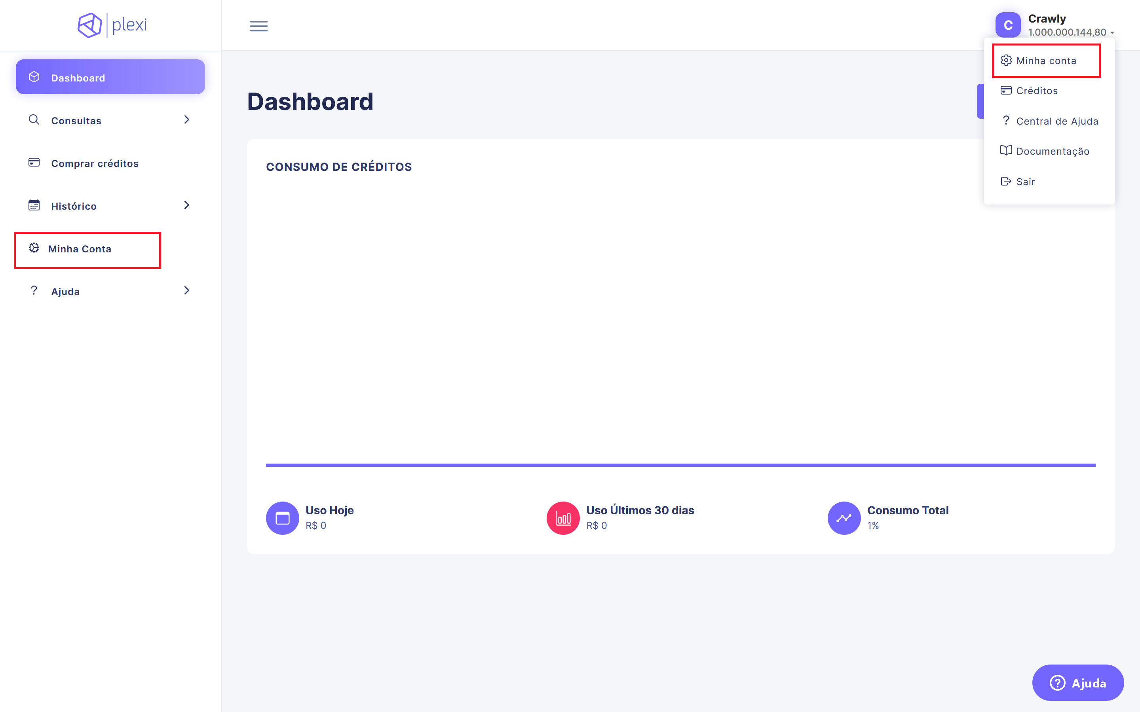Screen dimensions: 1140x712
Task: Expand the Histórico submenu chevron
Action: [x=186, y=205]
